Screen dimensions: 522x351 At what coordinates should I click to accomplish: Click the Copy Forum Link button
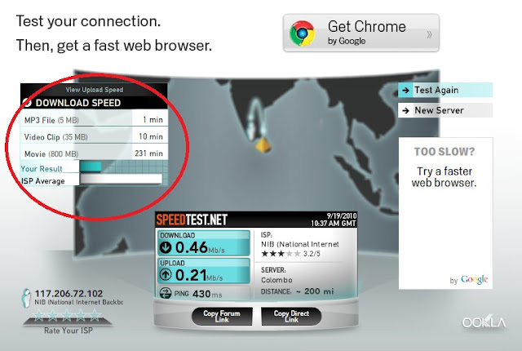tap(222, 317)
